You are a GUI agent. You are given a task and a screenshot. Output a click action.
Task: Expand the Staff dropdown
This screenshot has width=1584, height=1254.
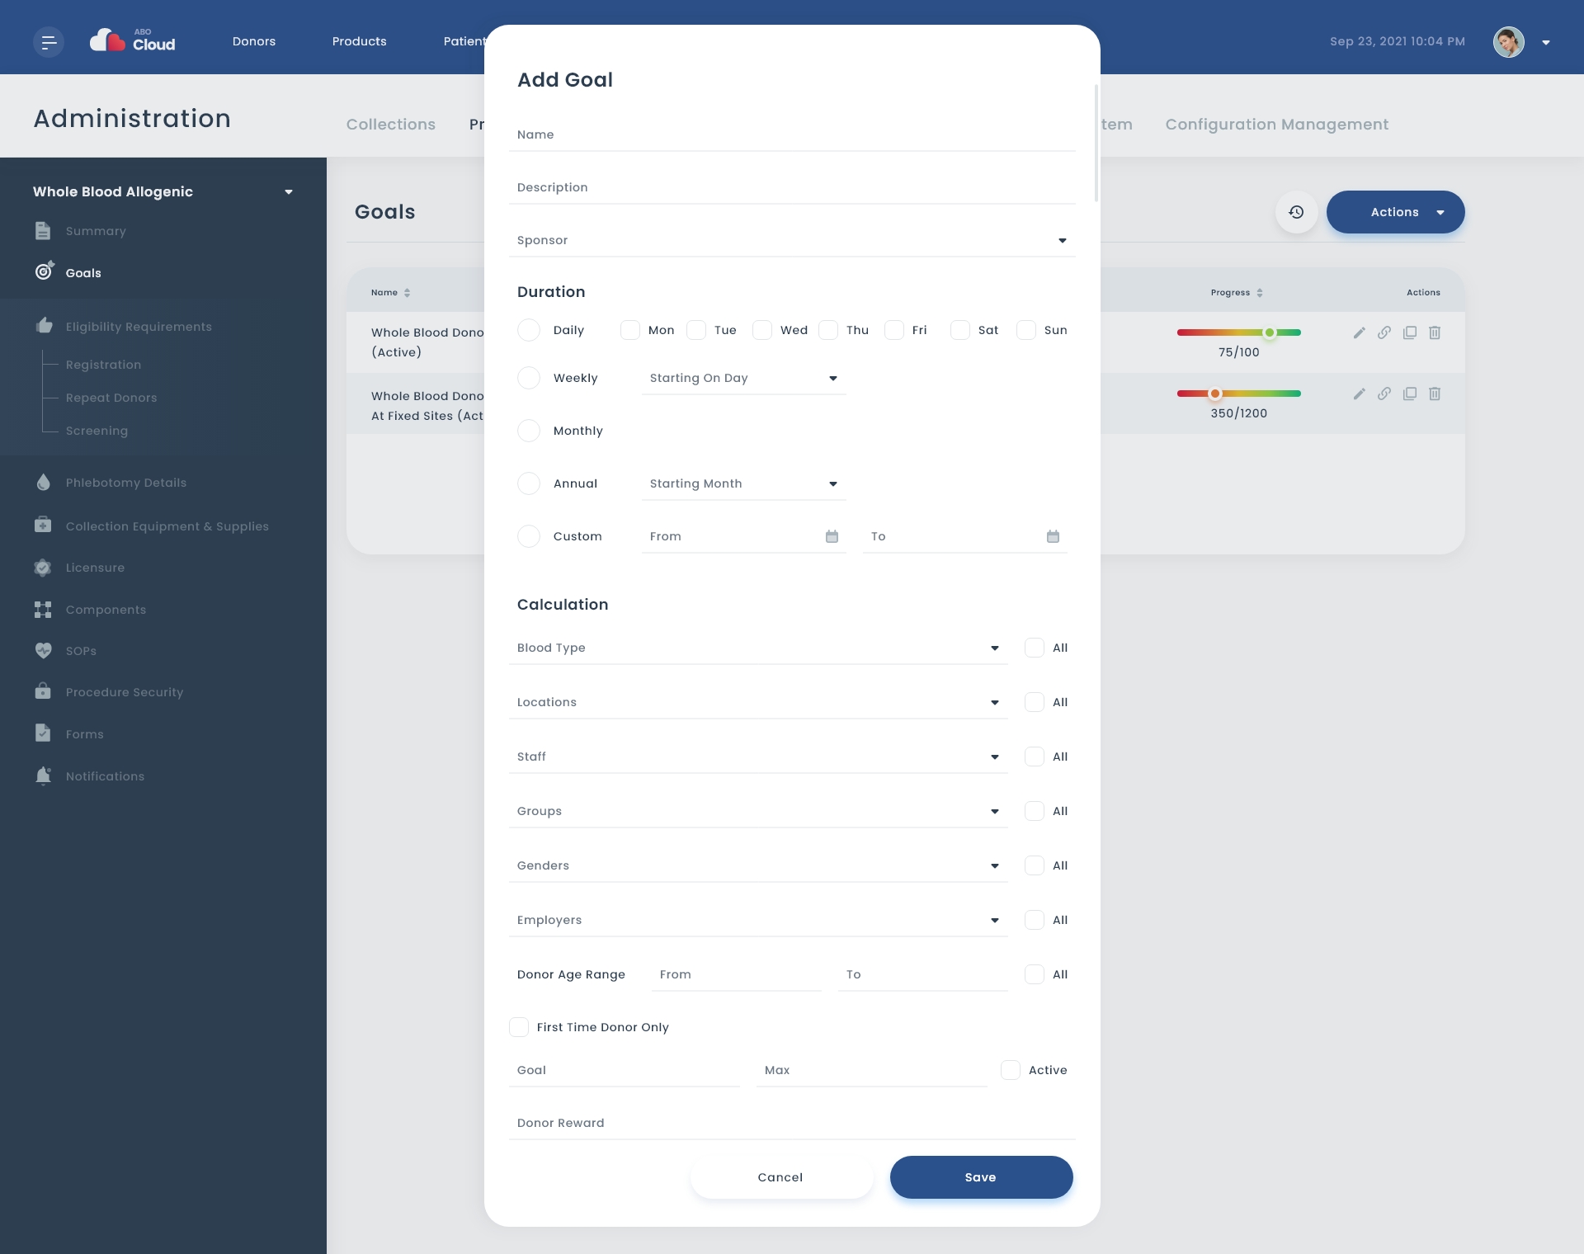758,757
